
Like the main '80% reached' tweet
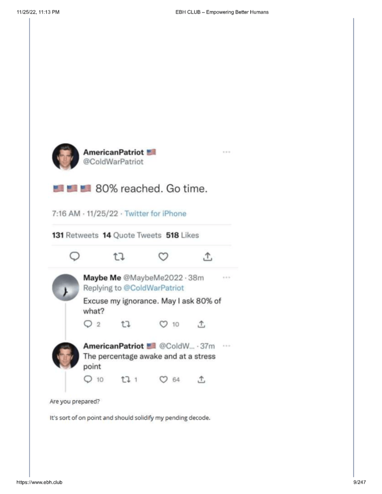163,256
